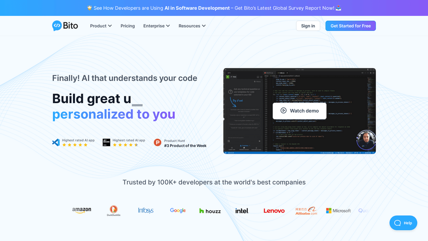Expand the Product dropdown menu

tap(101, 26)
